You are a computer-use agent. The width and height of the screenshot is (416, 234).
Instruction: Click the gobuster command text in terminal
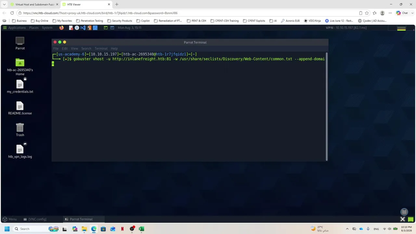(199, 59)
